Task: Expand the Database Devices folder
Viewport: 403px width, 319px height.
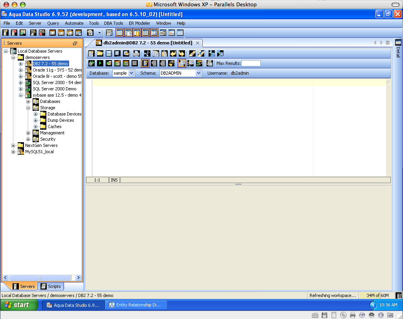Action: coord(36,114)
